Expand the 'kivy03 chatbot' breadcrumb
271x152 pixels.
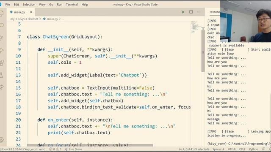tap(28, 19)
